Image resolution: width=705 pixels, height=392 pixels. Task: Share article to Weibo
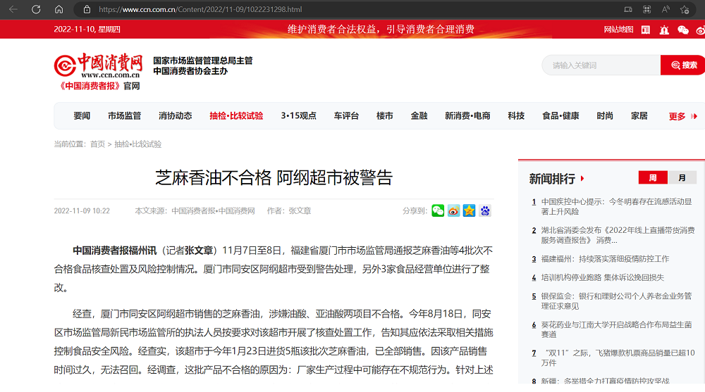[453, 210]
